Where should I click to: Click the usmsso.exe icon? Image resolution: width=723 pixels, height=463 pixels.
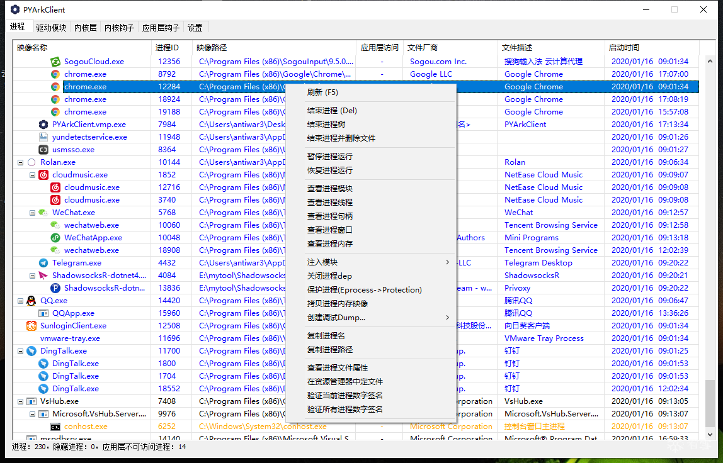click(x=43, y=150)
